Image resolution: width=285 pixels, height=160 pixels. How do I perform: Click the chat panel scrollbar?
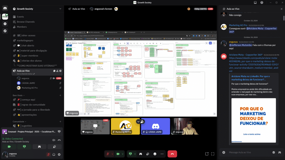coord(284,18)
